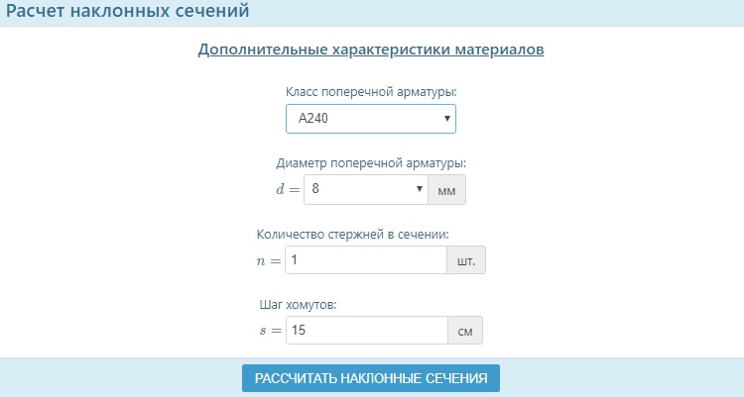Click the 'n =' symbol before the bars field
The height and width of the screenshot is (397, 744).
click(268, 260)
